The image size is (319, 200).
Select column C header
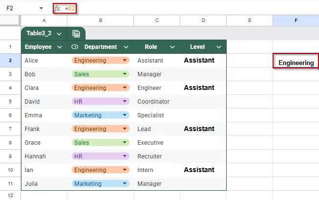pos(157,21)
